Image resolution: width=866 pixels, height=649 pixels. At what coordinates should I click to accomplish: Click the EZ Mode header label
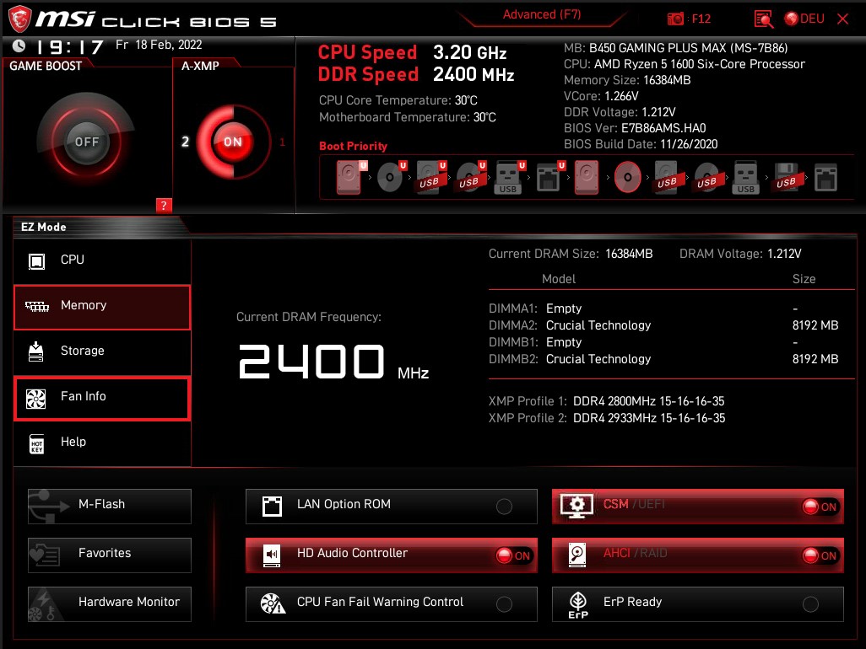(x=44, y=227)
